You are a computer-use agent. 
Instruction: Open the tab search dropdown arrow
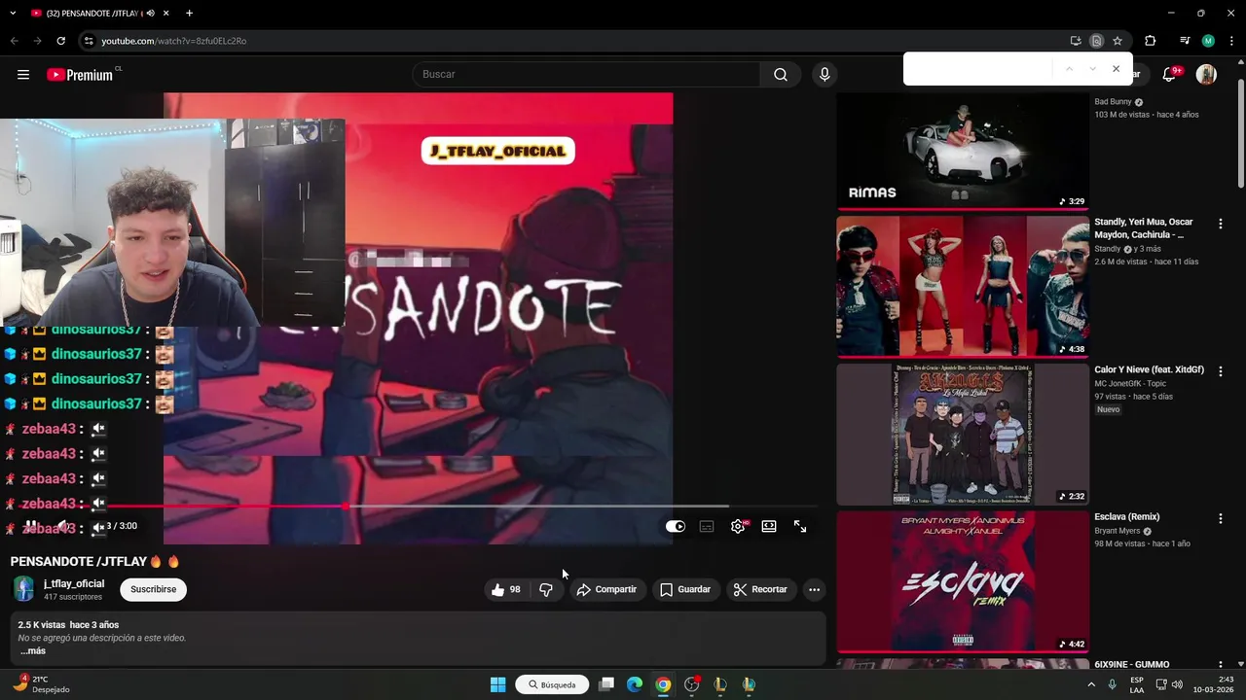pos(13,13)
